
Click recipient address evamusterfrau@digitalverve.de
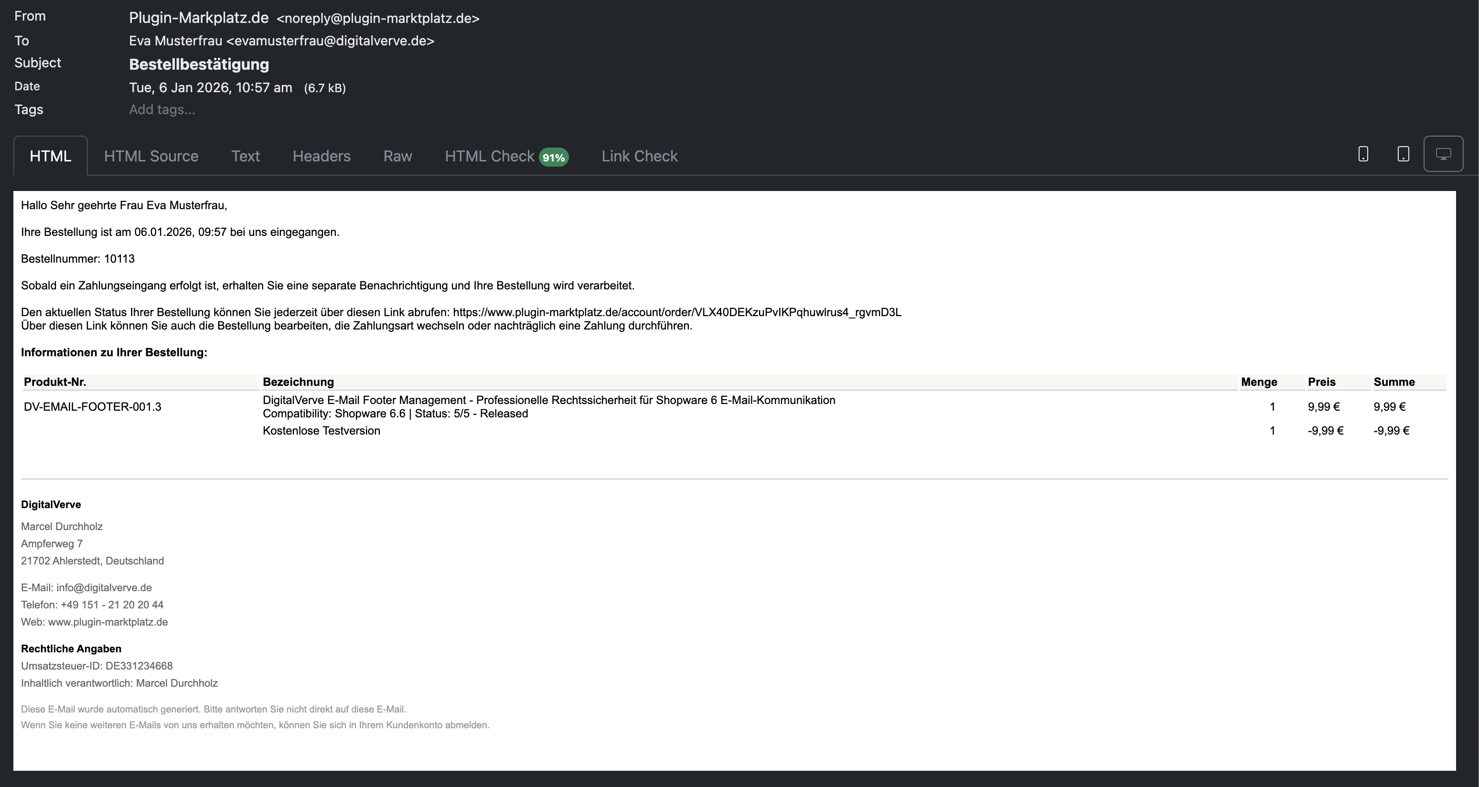click(330, 41)
